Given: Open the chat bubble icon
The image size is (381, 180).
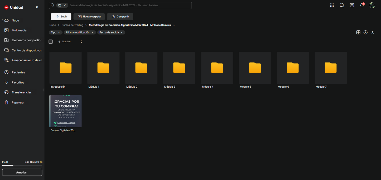Looking at the screenshot, I should 342,5.
